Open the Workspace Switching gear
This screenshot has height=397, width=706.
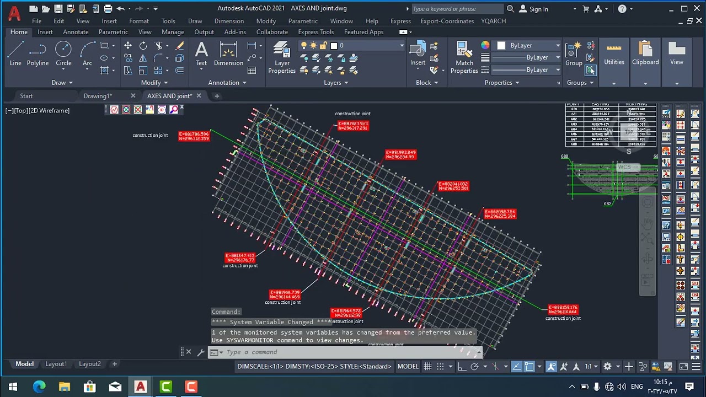pos(607,367)
